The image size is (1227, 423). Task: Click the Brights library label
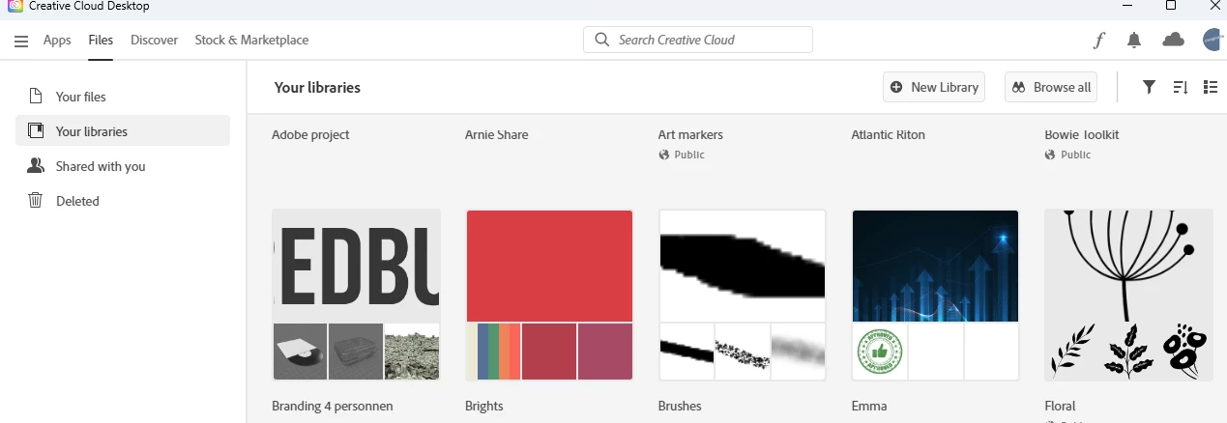click(484, 406)
